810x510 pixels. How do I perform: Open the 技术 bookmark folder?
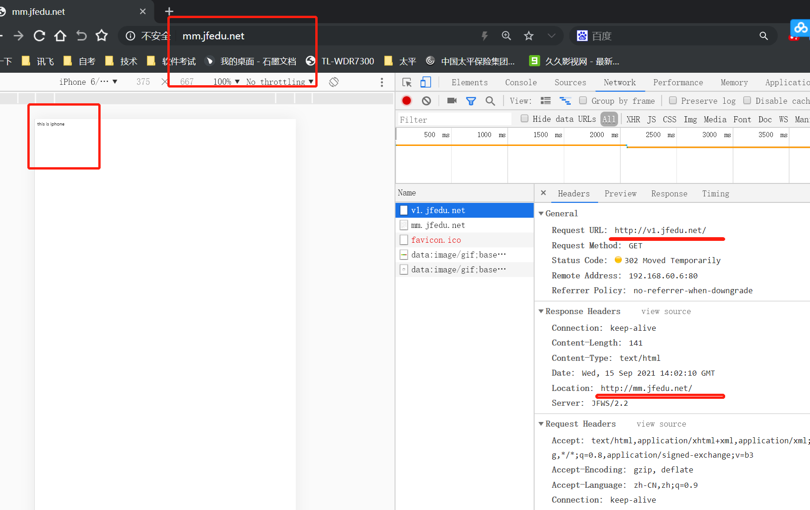(x=121, y=61)
